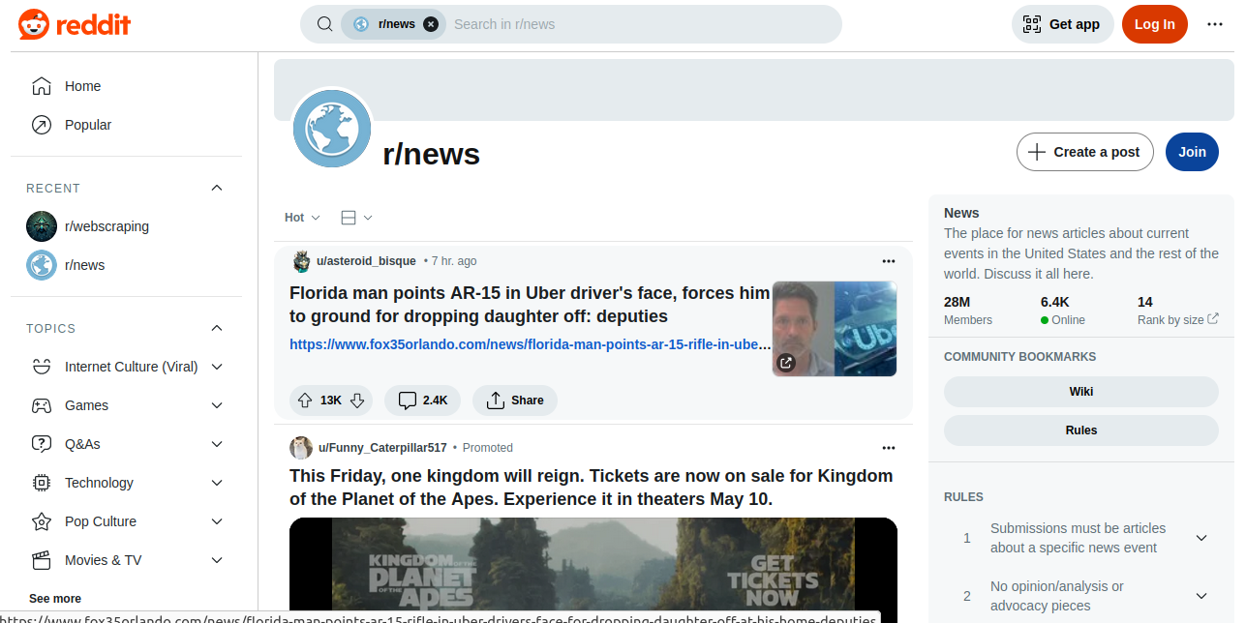Click Rank by size link
This screenshot has width=1246, height=623.
coord(1177,320)
